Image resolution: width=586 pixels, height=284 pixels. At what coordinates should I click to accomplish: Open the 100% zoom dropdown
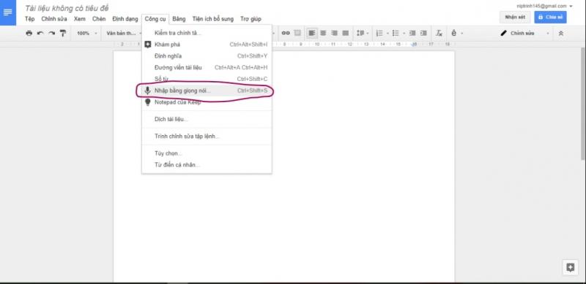coord(87,33)
